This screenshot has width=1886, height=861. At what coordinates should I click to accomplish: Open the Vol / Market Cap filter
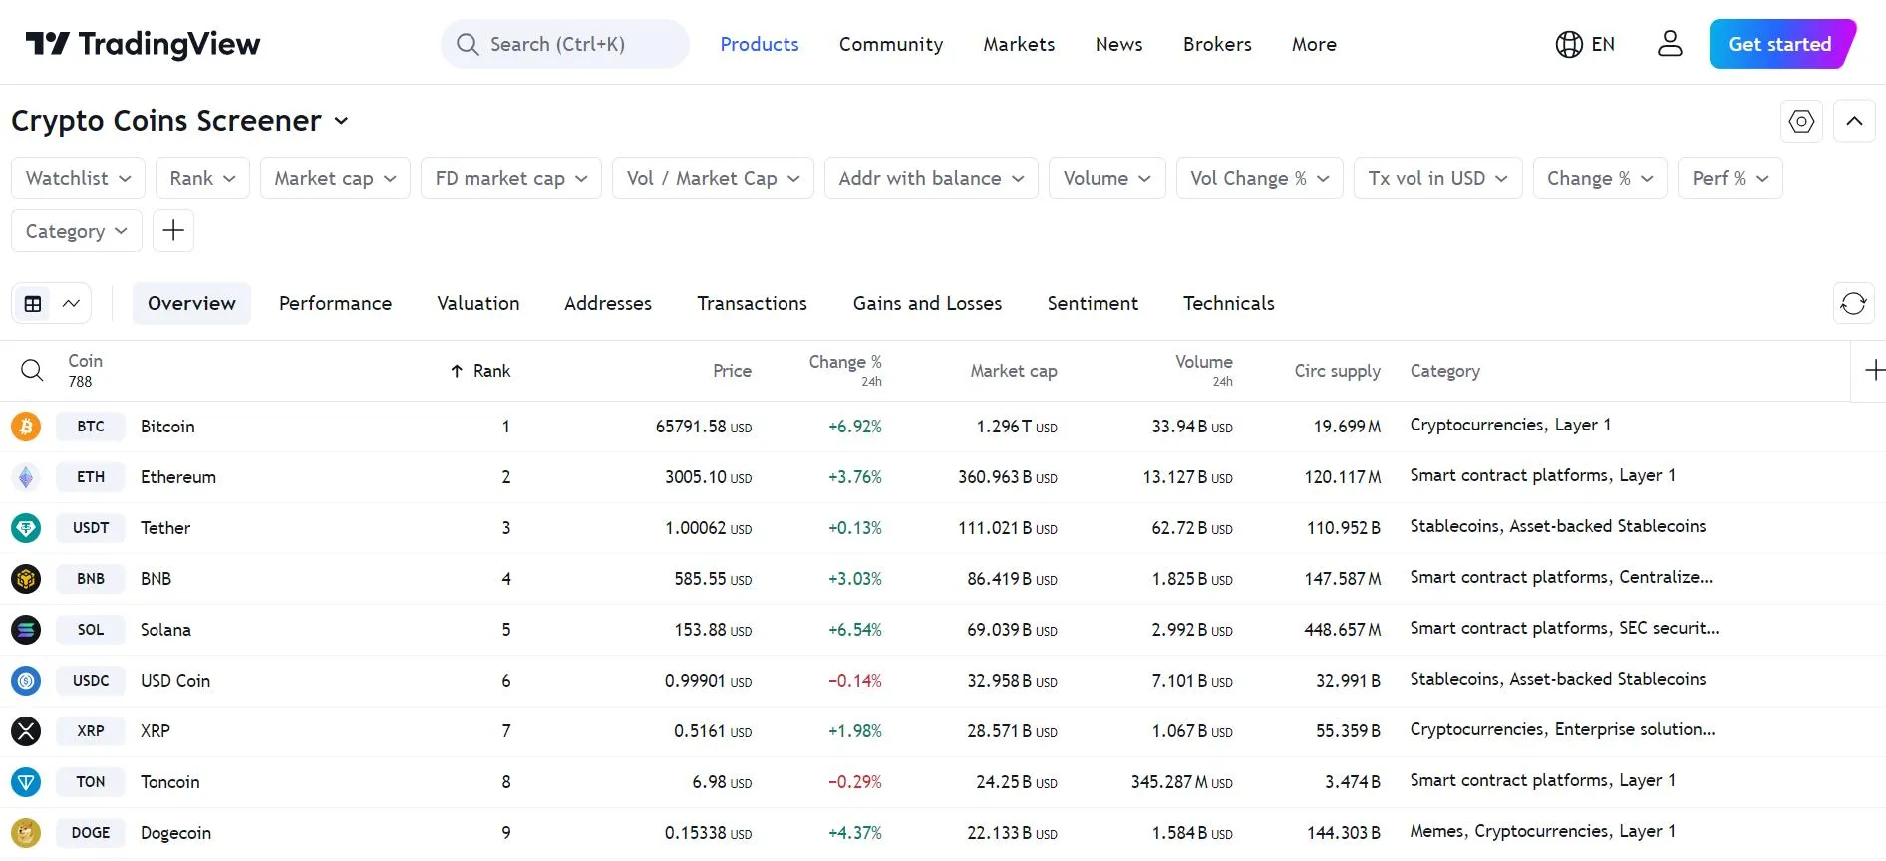(713, 178)
